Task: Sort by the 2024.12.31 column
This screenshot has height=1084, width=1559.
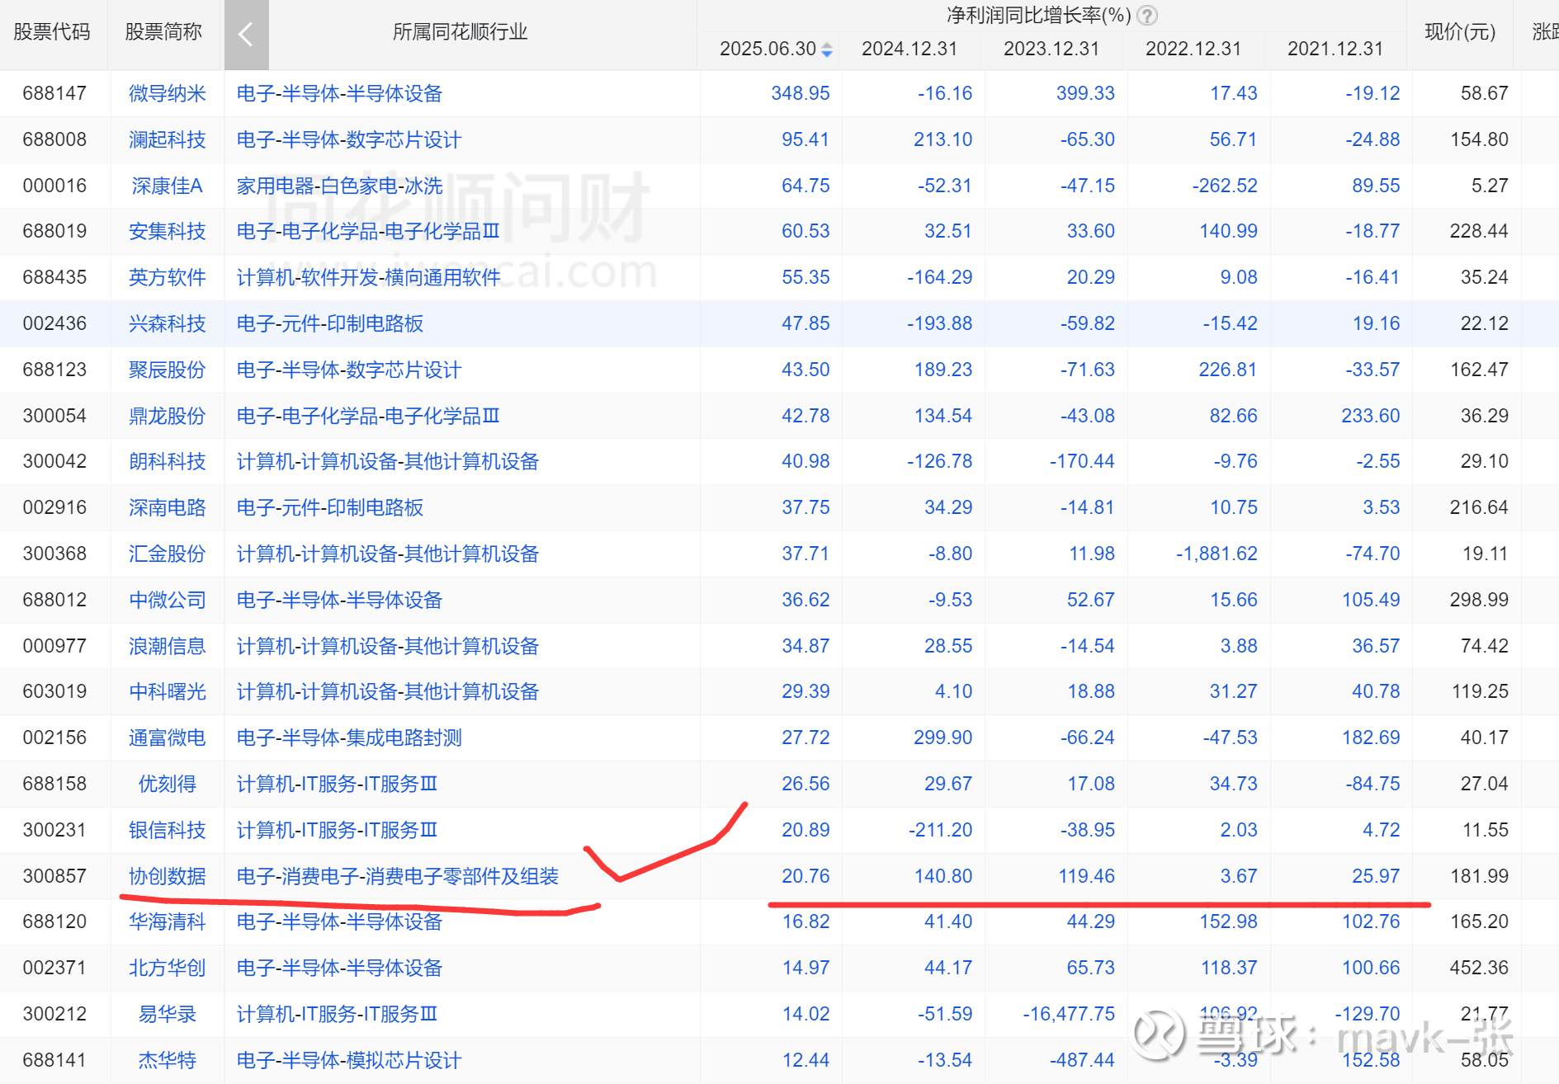Action: 909,49
